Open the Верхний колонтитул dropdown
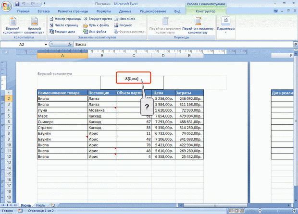The image size is (298, 214). (x=12, y=25)
